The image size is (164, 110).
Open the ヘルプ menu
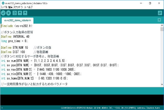pos(28,7)
